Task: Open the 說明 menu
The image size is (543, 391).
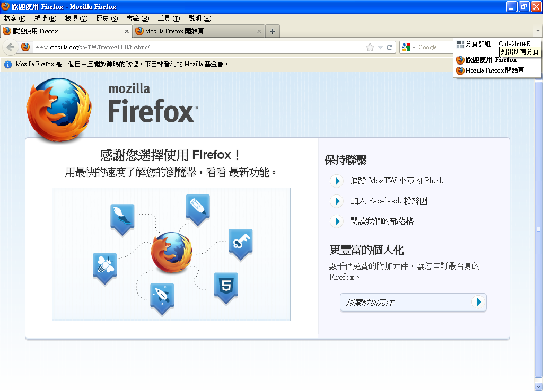Action: click(x=200, y=19)
